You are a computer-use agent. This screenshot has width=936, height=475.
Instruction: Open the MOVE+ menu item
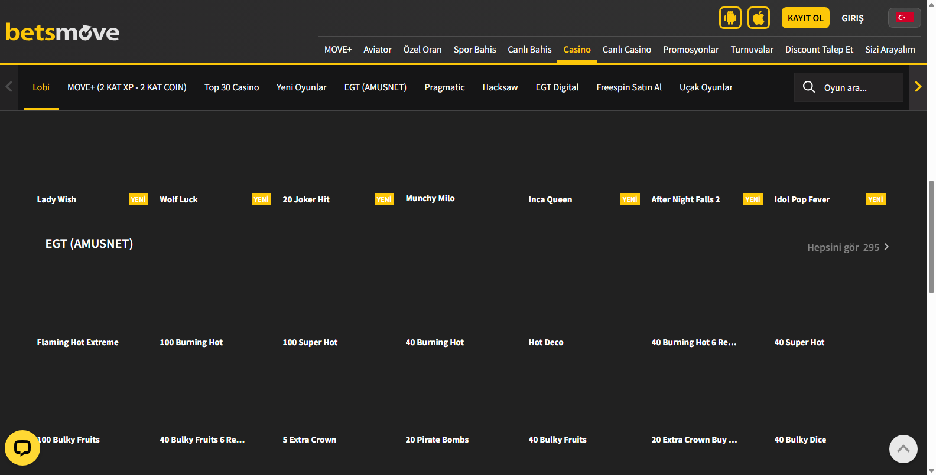[338, 50]
